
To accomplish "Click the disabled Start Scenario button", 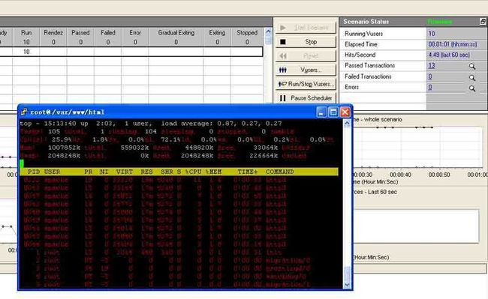I will tap(306, 28).
